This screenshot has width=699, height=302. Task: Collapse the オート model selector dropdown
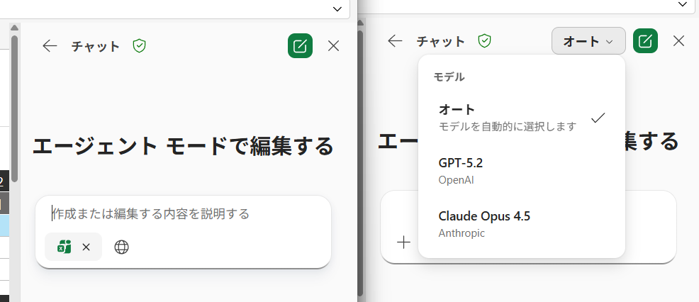tap(588, 41)
